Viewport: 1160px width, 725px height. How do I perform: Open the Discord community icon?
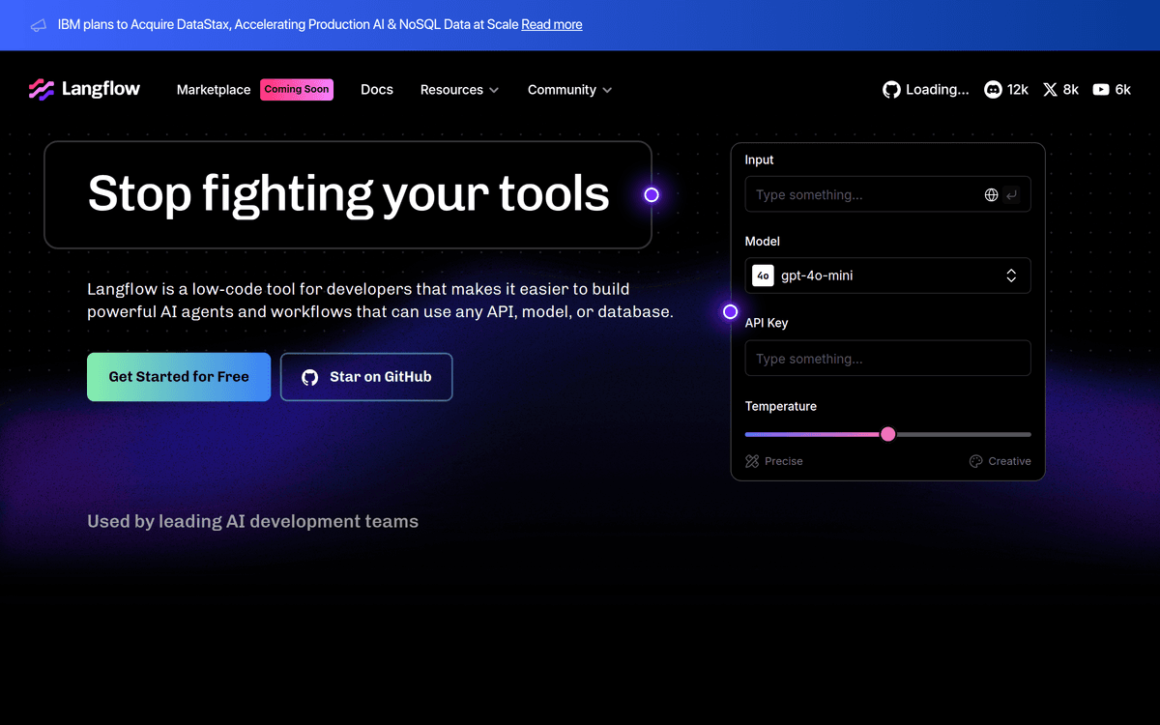coord(993,90)
